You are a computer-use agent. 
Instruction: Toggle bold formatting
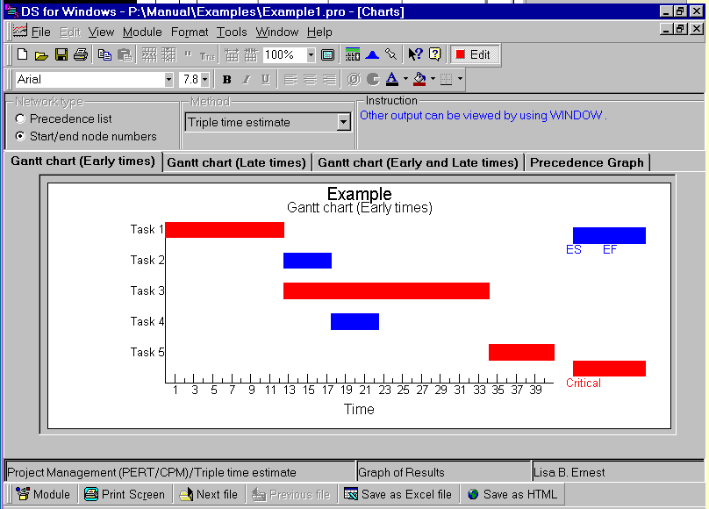point(226,80)
